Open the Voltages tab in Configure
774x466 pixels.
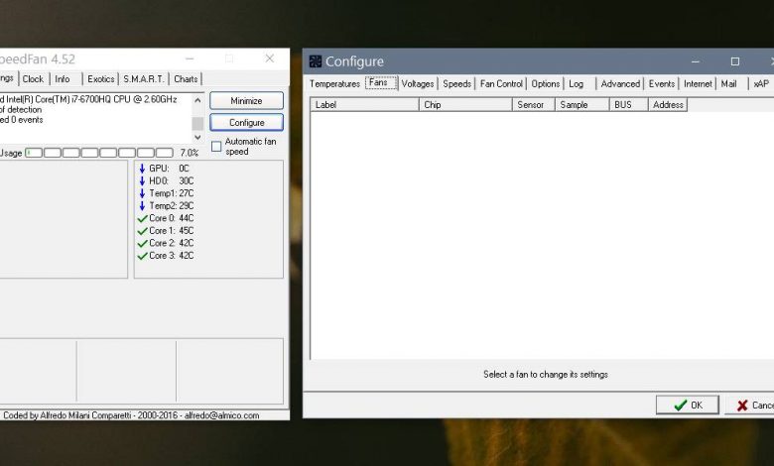point(418,84)
